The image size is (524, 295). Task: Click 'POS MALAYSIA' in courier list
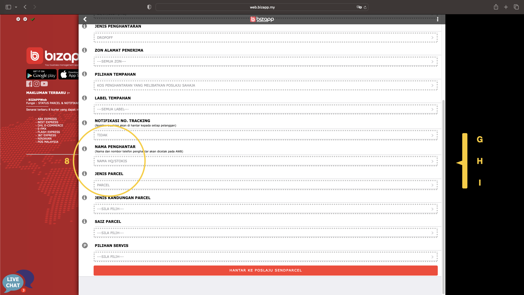(x=48, y=142)
